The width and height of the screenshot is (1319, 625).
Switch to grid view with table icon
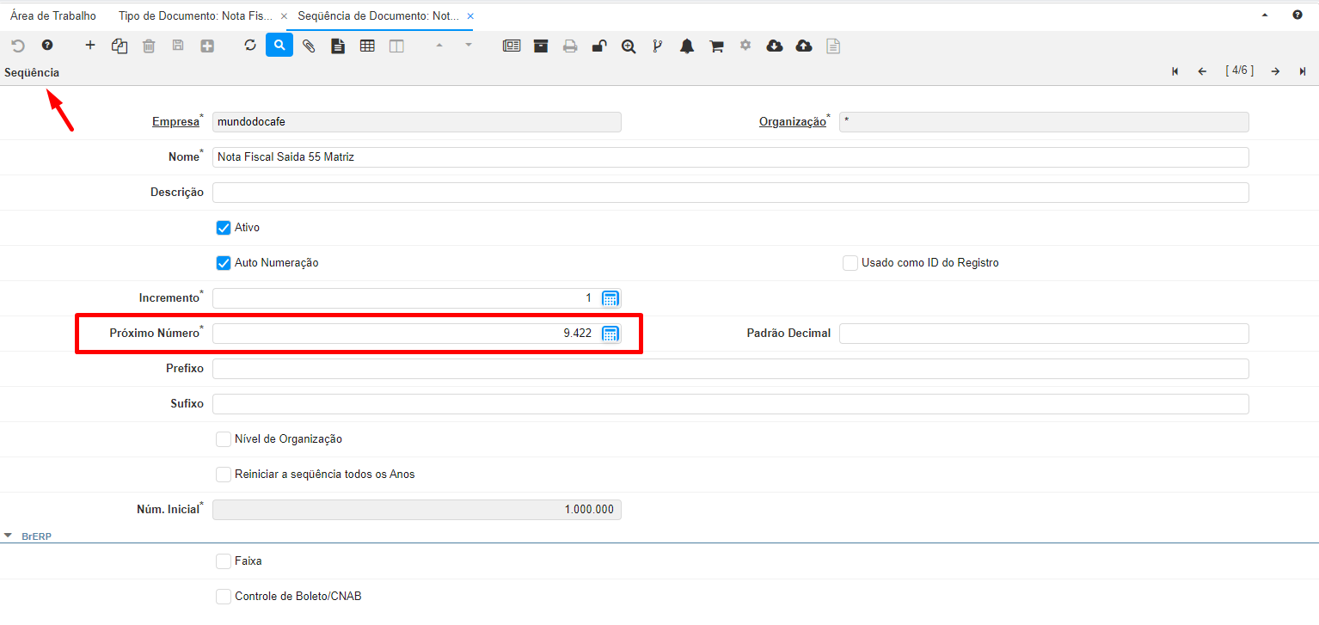[367, 46]
